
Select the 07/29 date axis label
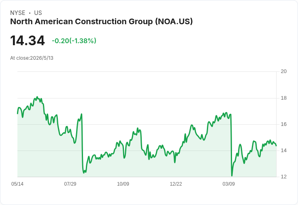point(70,184)
